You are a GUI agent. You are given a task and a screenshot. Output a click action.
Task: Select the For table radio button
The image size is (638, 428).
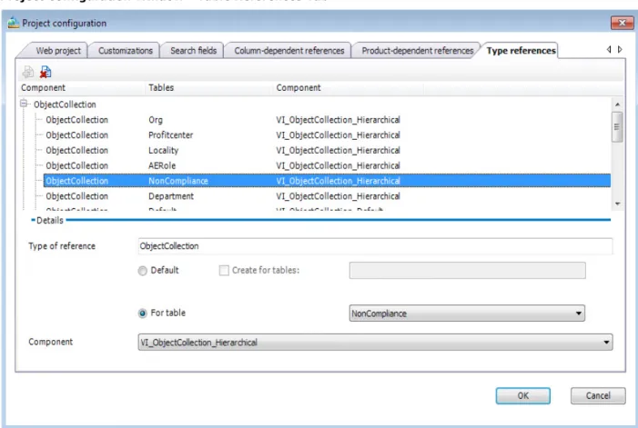tap(142, 314)
